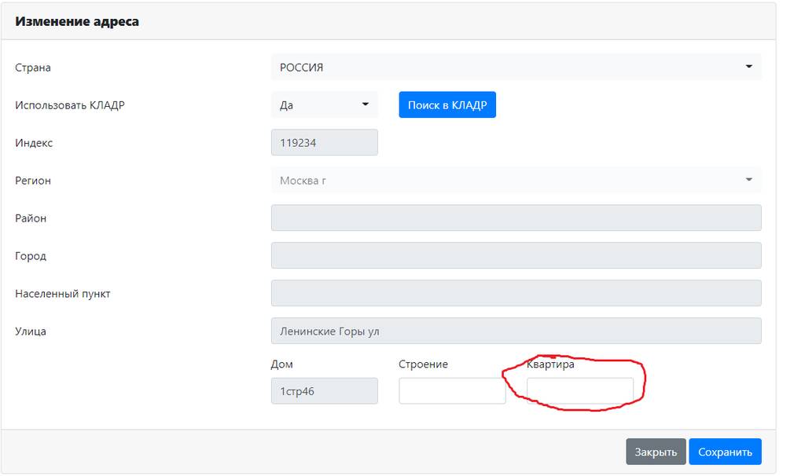
Task: Click the Индекс label
Action: click(x=34, y=143)
